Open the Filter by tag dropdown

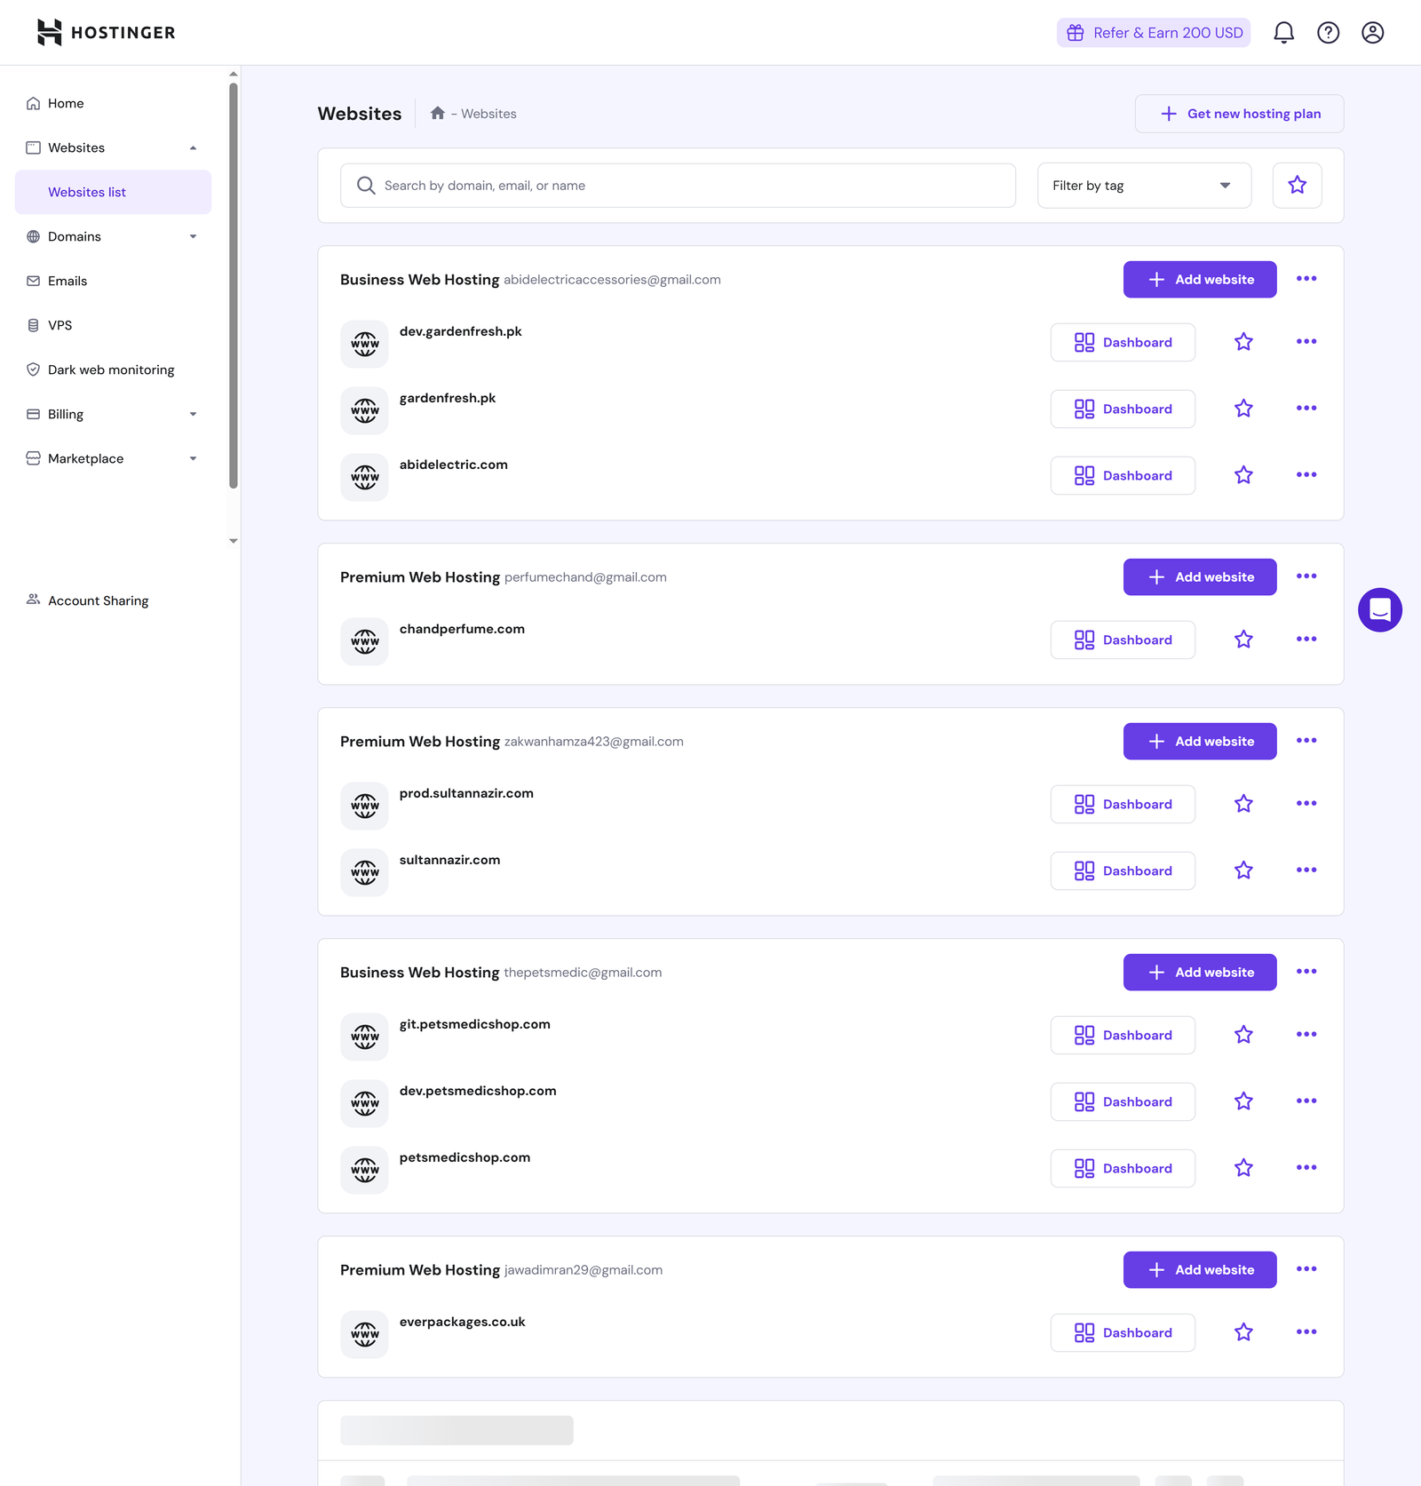point(1144,185)
